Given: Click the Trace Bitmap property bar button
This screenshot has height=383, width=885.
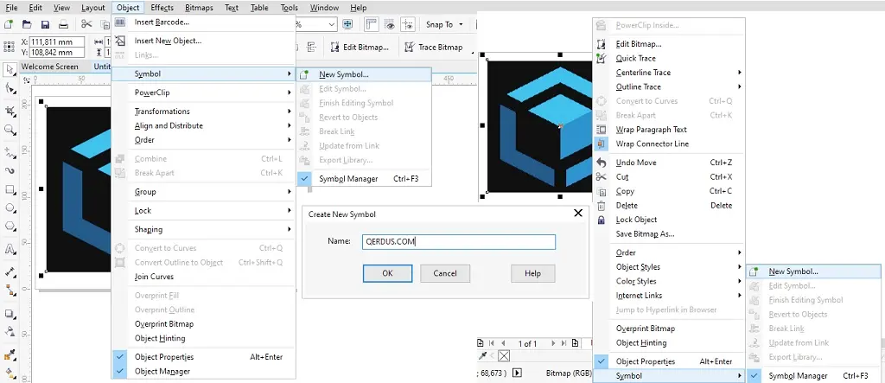Looking at the screenshot, I should (434, 48).
